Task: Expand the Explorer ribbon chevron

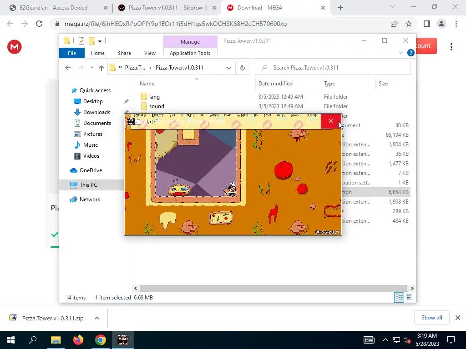Action: click(400, 53)
